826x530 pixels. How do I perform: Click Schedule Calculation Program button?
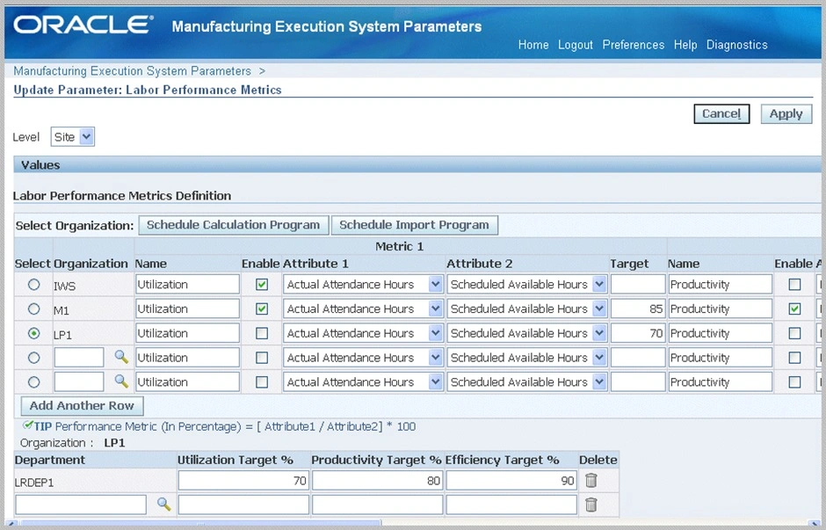[x=233, y=225]
